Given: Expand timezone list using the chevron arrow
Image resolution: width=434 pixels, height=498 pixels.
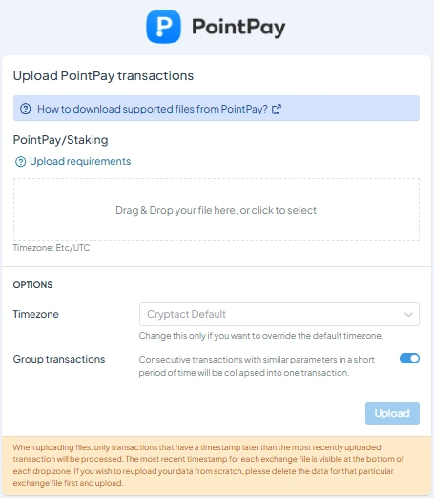Looking at the screenshot, I should [408, 315].
